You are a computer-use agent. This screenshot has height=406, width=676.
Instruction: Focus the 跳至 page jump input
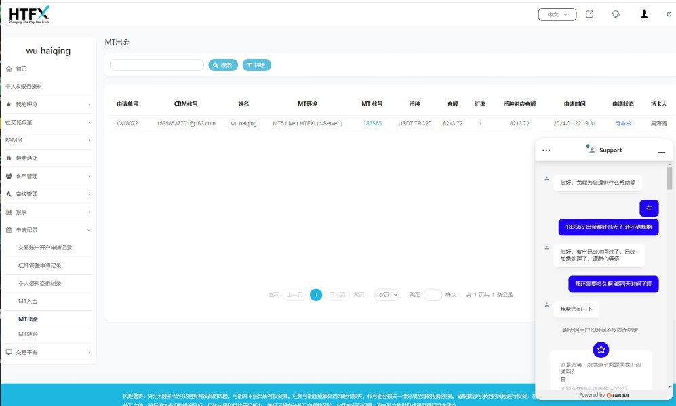point(433,294)
